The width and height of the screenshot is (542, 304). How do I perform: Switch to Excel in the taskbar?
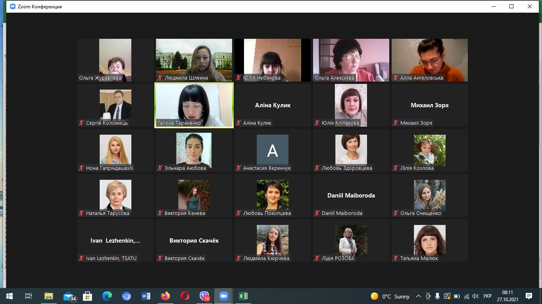[x=243, y=296]
